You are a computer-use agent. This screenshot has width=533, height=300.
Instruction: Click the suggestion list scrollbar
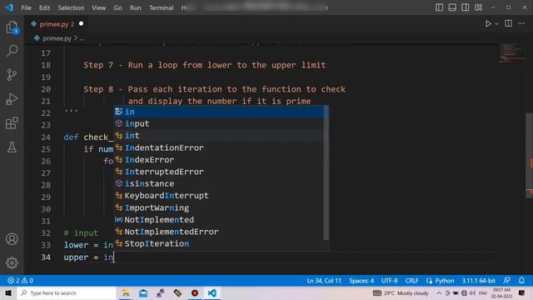[x=326, y=172]
